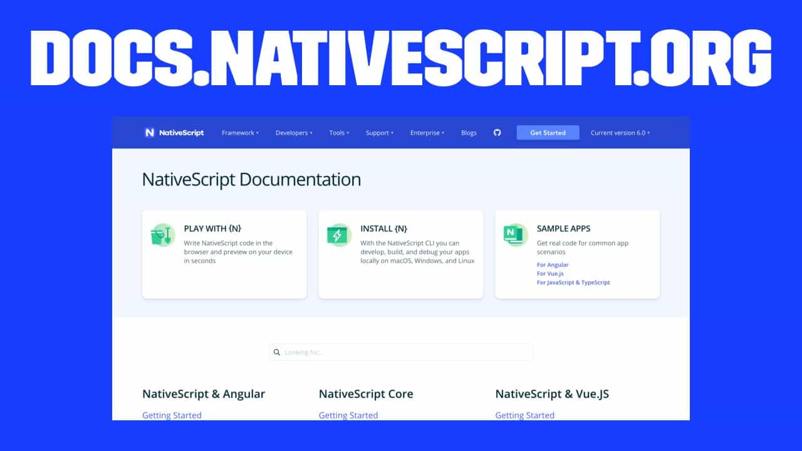Screen dimensions: 802x451
Task: Go to the Blogs page
Action: point(469,133)
